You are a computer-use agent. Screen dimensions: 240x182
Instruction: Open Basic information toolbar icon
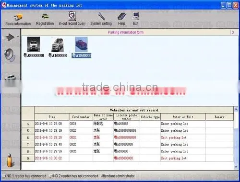click(x=18, y=17)
